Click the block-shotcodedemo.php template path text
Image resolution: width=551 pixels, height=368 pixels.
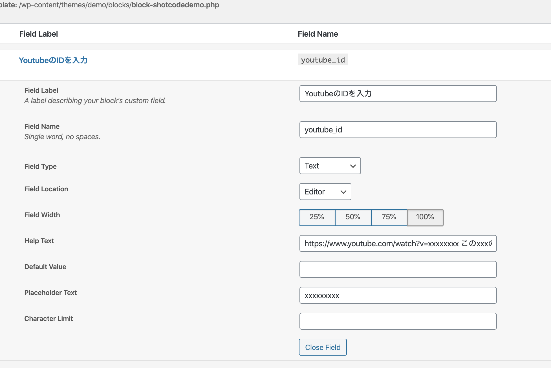[x=175, y=5]
